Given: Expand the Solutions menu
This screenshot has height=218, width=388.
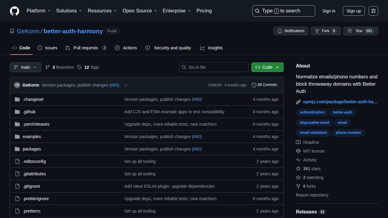Looking at the screenshot, I should pyautogui.click(x=69, y=11).
